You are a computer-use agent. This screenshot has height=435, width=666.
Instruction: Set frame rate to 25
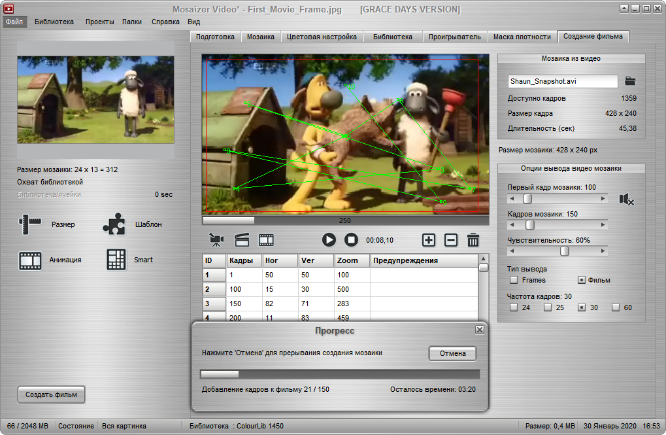[x=548, y=307]
